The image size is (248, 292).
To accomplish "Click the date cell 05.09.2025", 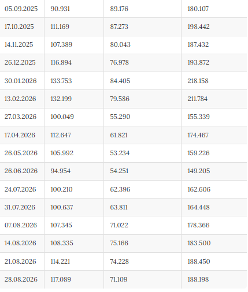I will [x=21, y=9].
